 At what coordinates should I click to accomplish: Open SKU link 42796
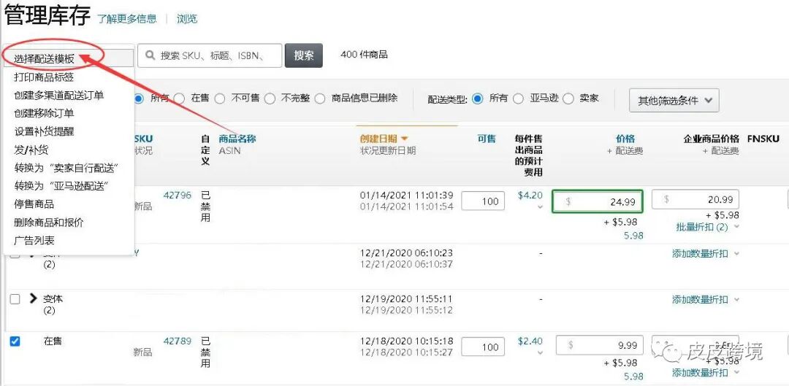tap(178, 196)
